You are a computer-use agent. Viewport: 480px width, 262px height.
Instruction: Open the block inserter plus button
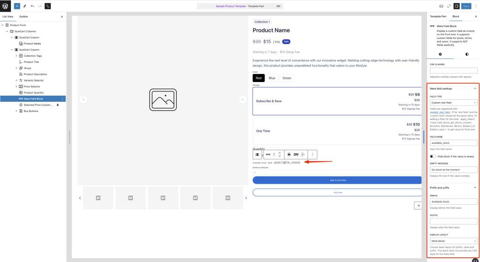click(17, 6)
